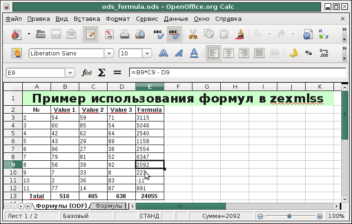Open the font size dropdown arrow
The image size is (352, 224).
pyautogui.click(x=147, y=54)
